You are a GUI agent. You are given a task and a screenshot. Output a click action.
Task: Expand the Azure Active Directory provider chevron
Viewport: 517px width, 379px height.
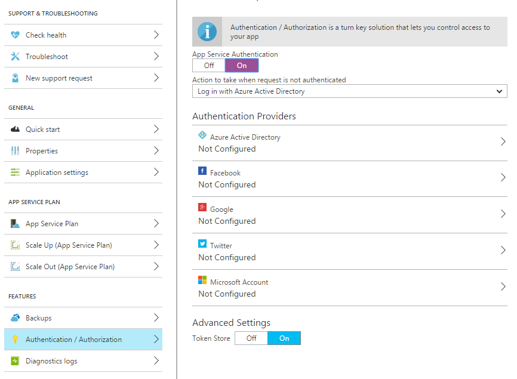point(503,142)
